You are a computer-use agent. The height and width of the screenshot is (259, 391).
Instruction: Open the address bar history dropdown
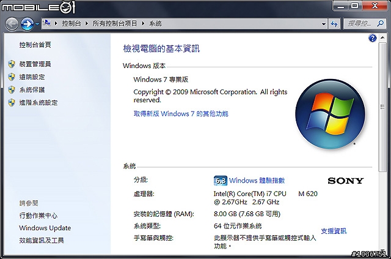click(x=323, y=24)
